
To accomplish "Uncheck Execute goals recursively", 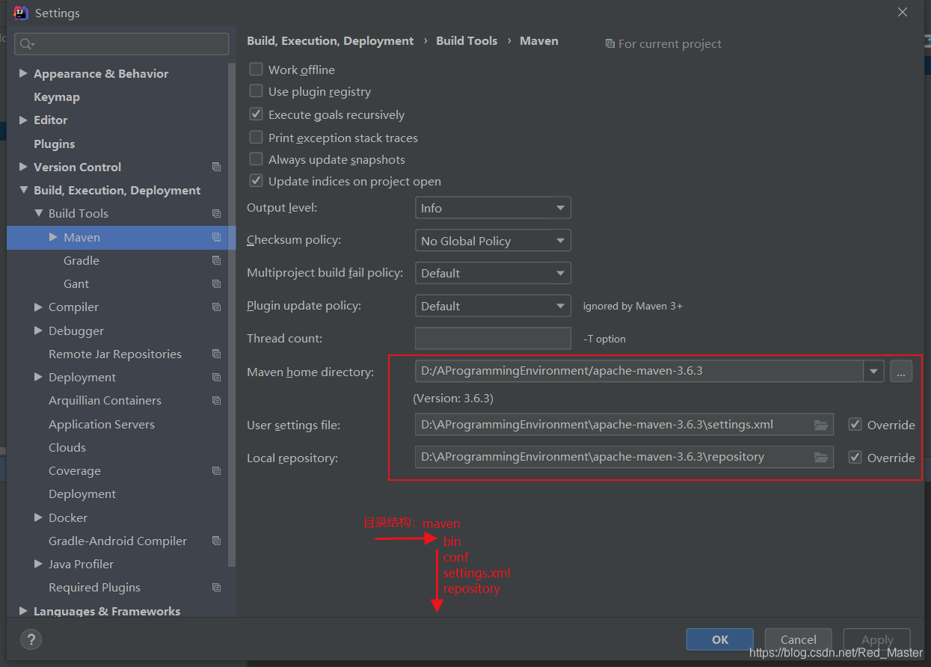I will (256, 114).
